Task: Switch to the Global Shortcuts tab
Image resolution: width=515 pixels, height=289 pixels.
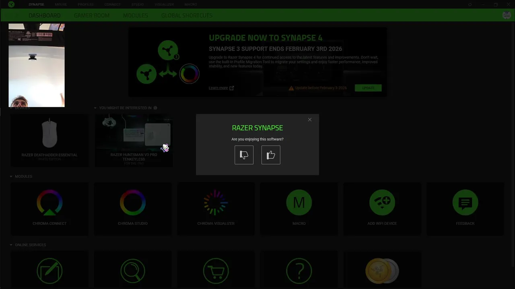Action: click(187, 15)
